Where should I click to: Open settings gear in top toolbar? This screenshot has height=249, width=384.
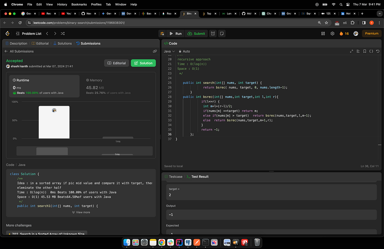click(332, 34)
